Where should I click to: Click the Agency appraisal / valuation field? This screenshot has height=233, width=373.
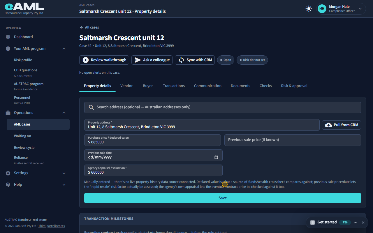click(x=153, y=170)
